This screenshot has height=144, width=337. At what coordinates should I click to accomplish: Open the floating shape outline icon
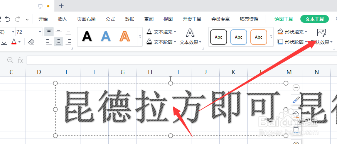(296, 130)
